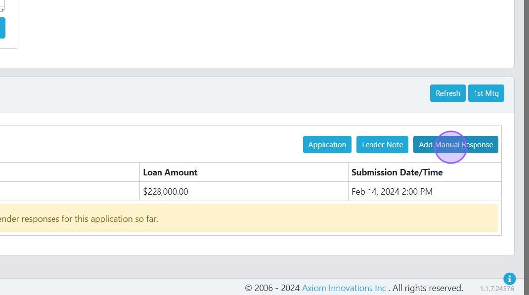Click the empty cell left of $228,000.00
The width and height of the screenshot is (529, 295).
click(x=69, y=192)
